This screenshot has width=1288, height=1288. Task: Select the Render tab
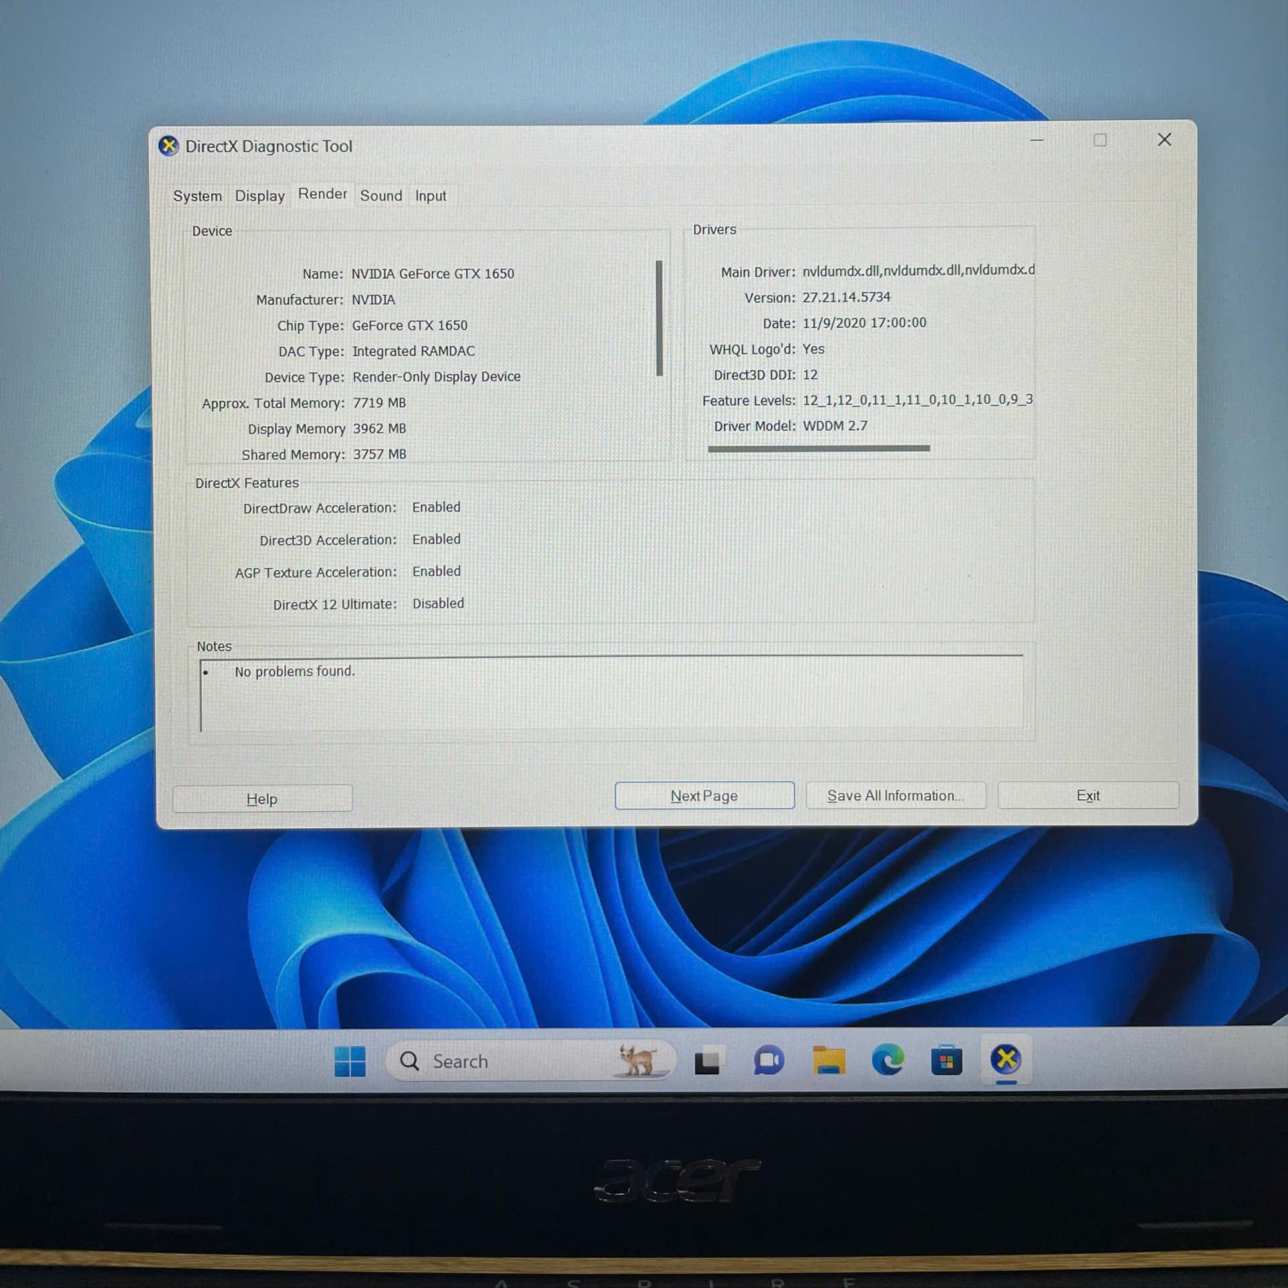click(x=323, y=194)
